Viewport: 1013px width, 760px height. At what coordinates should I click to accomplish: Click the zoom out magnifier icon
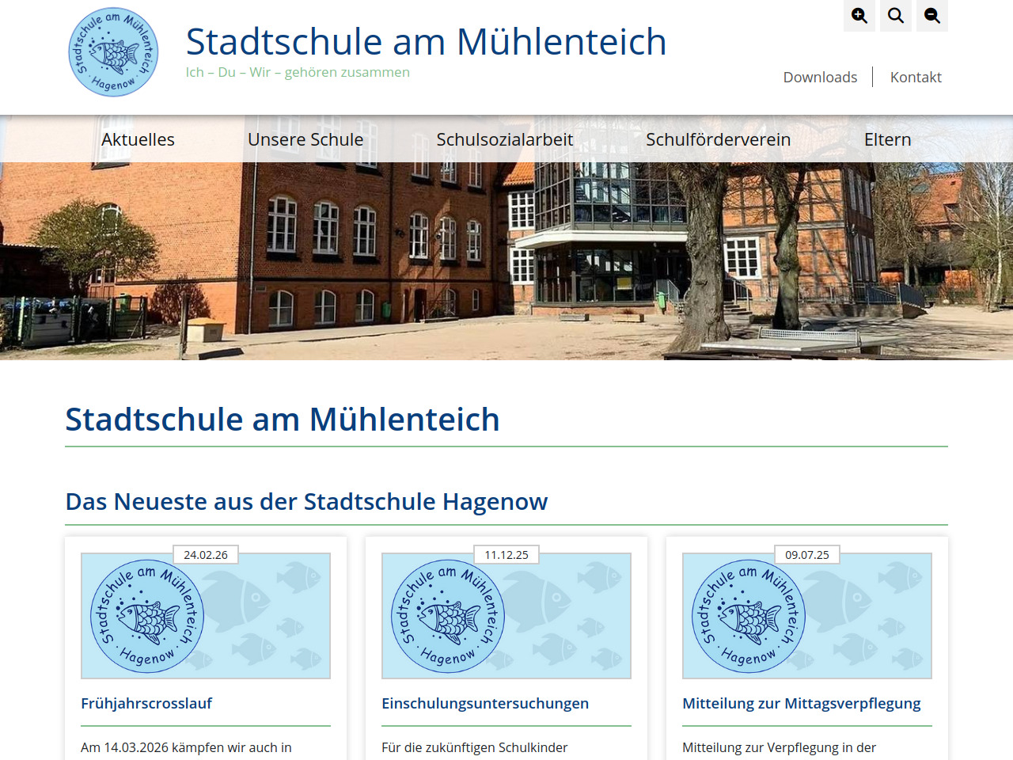point(932,16)
